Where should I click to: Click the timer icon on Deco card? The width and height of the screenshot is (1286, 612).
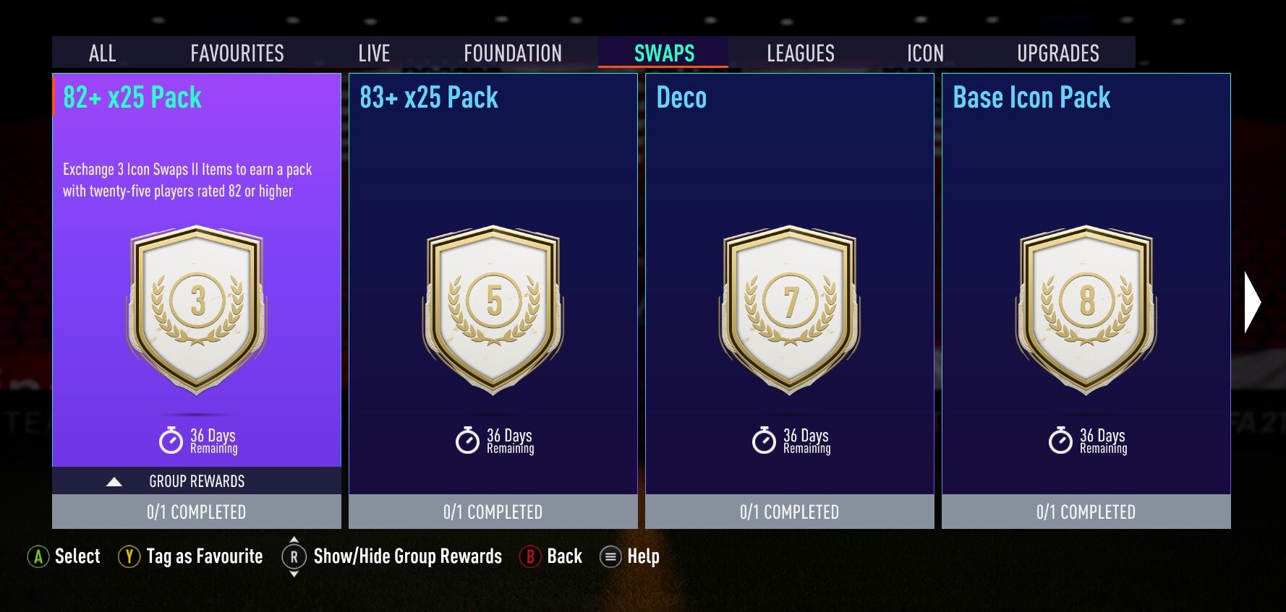click(764, 440)
